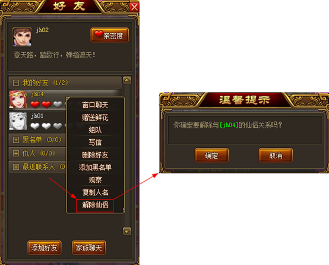The height and width of the screenshot is (265, 329).
Task: Collapse the 我的好友 group
Action: point(16,83)
